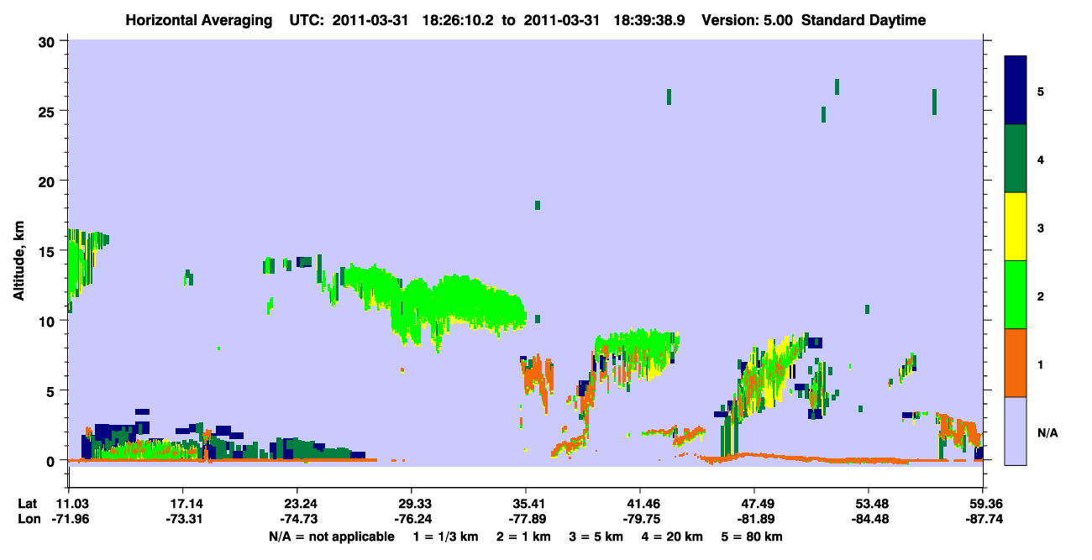Click the '5 = 80 km' legend entry
This screenshot has width=1092, height=560.
click(x=753, y=536)
